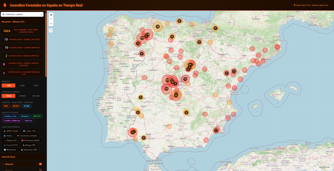
Task: Open the 9 incendios Comunitat Valenciana card
Action: 22,73
